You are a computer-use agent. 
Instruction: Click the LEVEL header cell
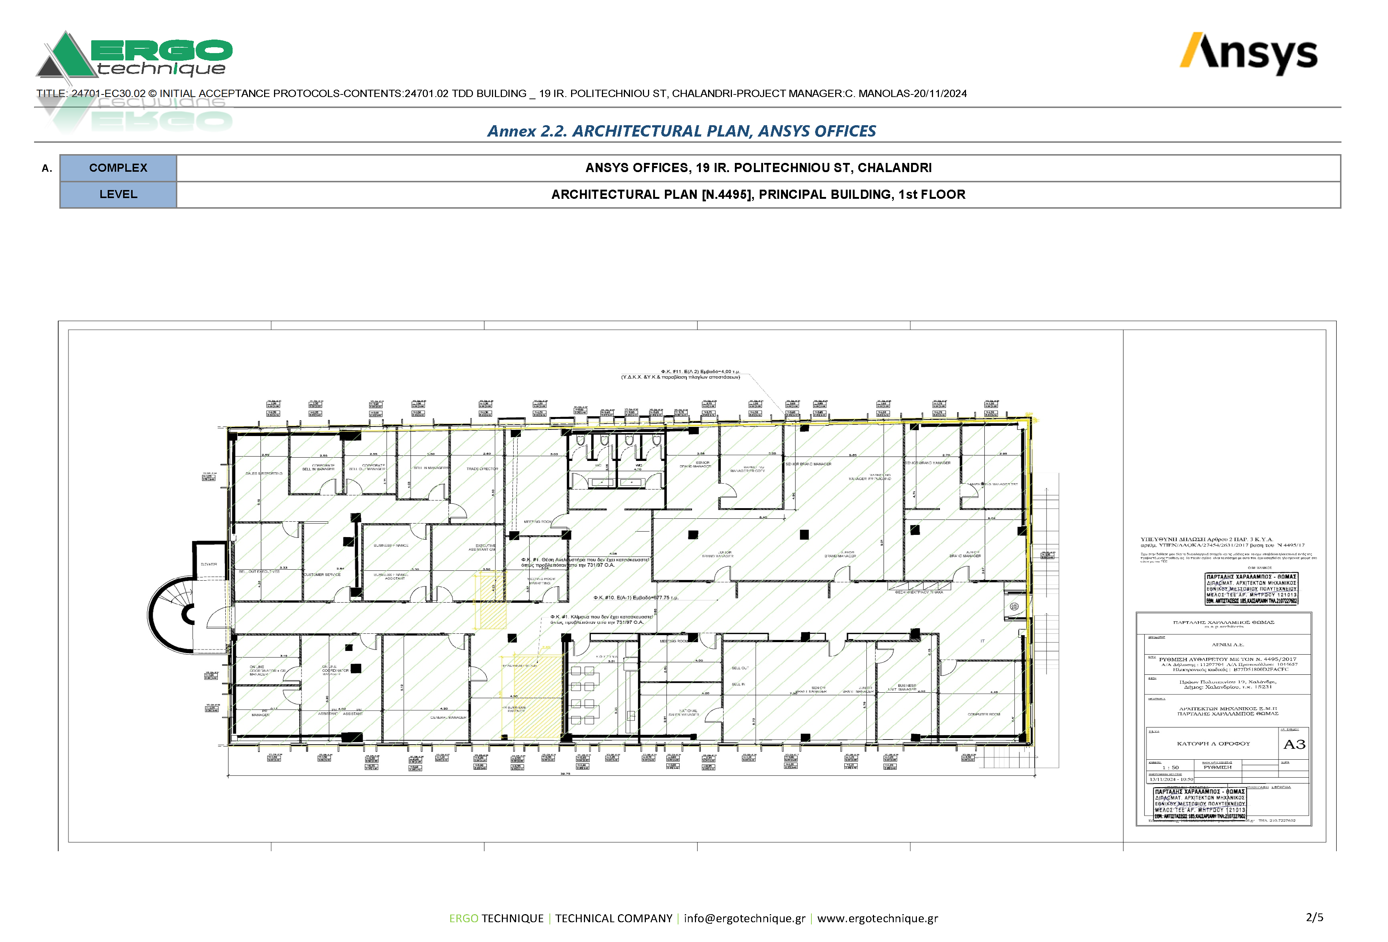point(118,195)
